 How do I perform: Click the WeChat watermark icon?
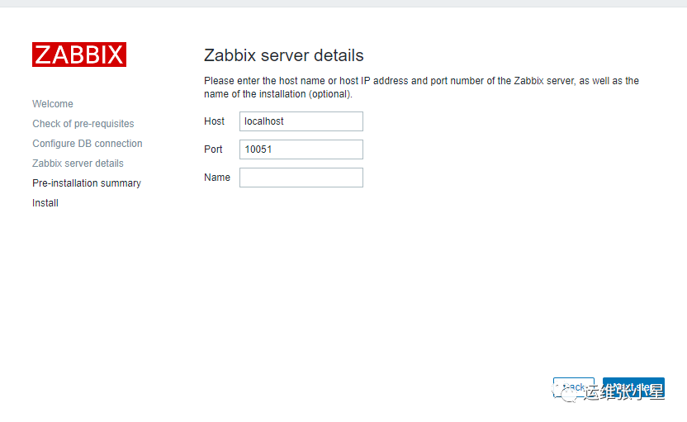566,391
